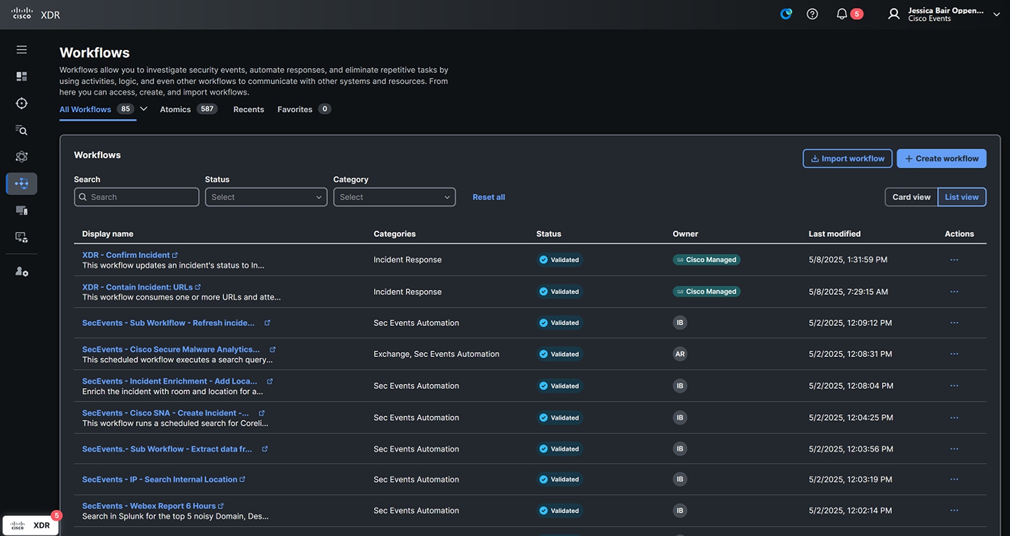Expand the Status select dropdown
This screenshot has height=536, width=1010.
(x=266, y=197)
